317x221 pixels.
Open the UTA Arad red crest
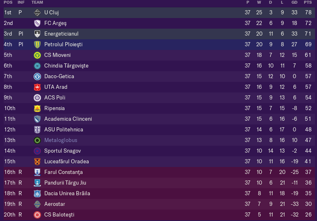[x=37, y=87]
